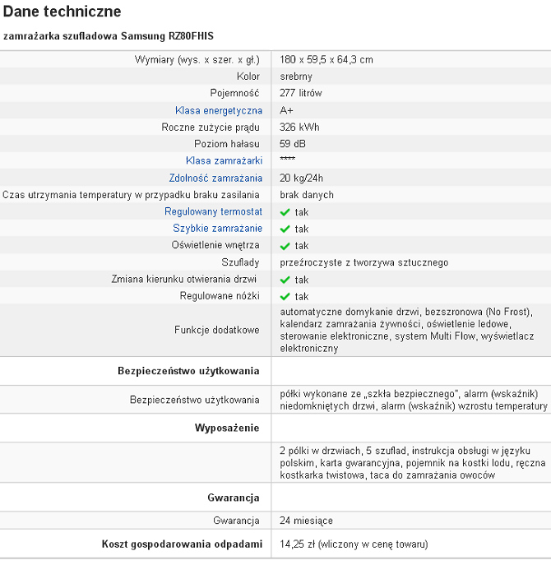This screenshot has width=551, height=565.
Task: Click the 'Wyposażenie' section header
Action: pos(227,428)
